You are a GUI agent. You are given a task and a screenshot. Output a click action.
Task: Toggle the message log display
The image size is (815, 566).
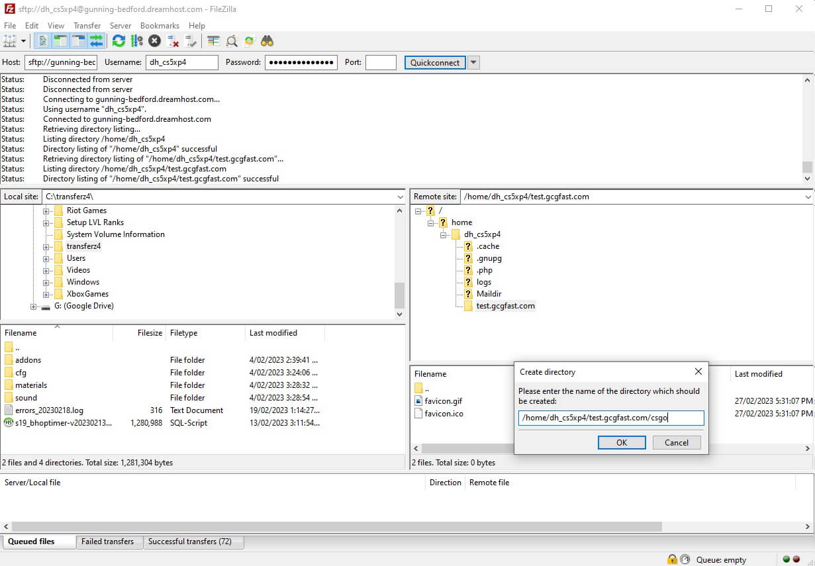[42, 41]
